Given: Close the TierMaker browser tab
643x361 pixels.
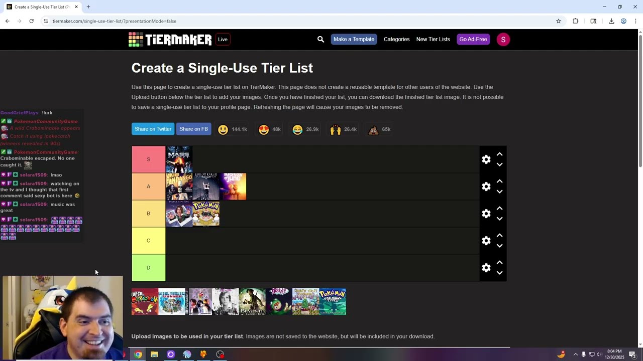Looking at the screenshot, I should tap(76, 7).
